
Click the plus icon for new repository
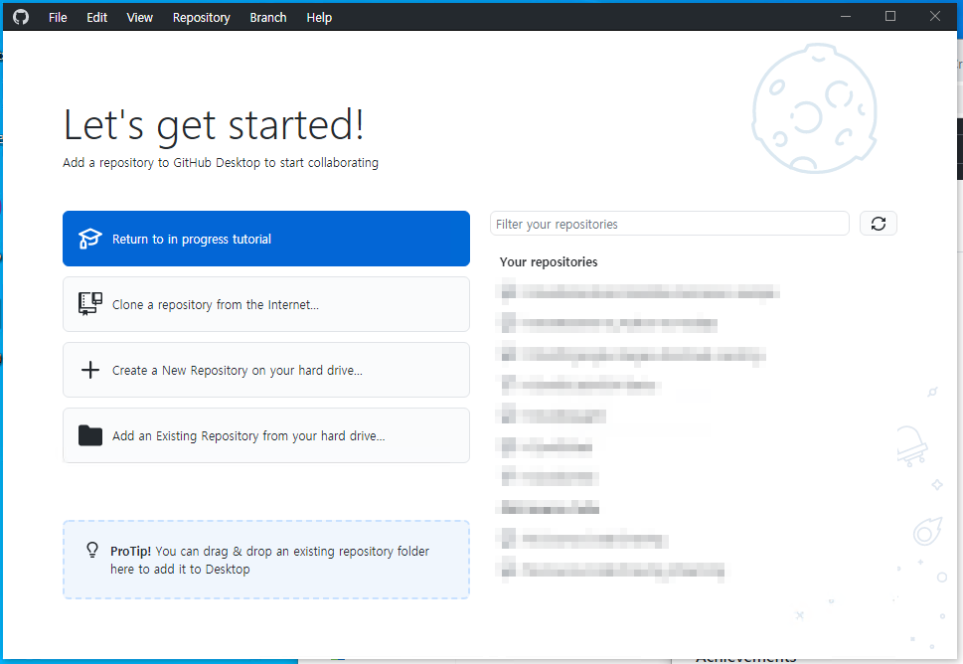(90, 370)
